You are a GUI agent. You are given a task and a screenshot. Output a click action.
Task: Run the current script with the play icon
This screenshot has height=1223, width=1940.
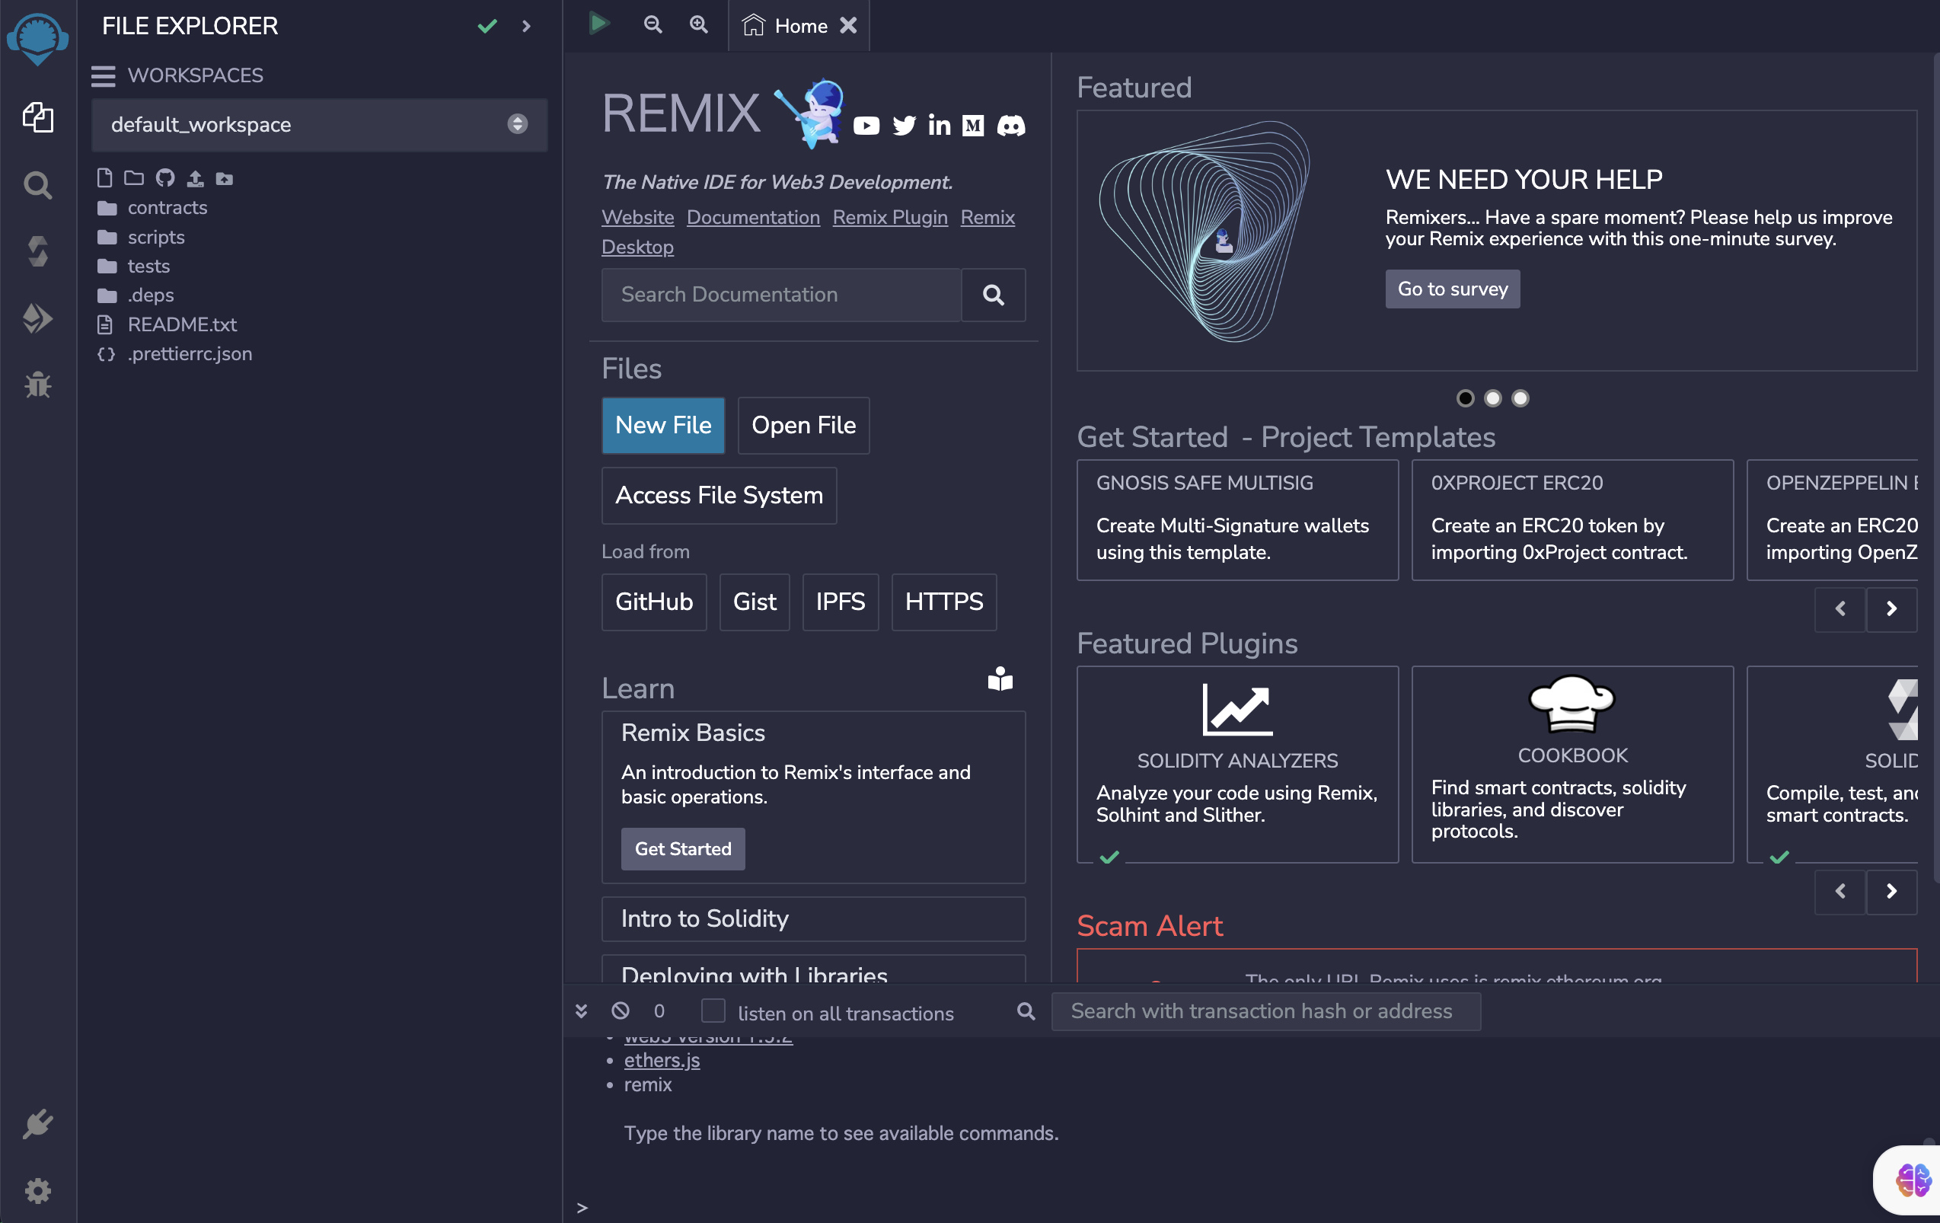[x=598, y=24]
